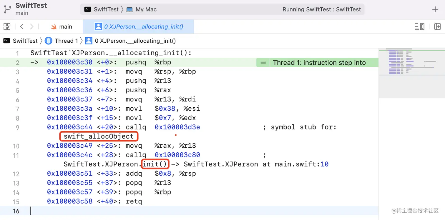
Task: Click address 0x100003c31 on line 3
Action: pyautogui.click(x=70, y=71)
